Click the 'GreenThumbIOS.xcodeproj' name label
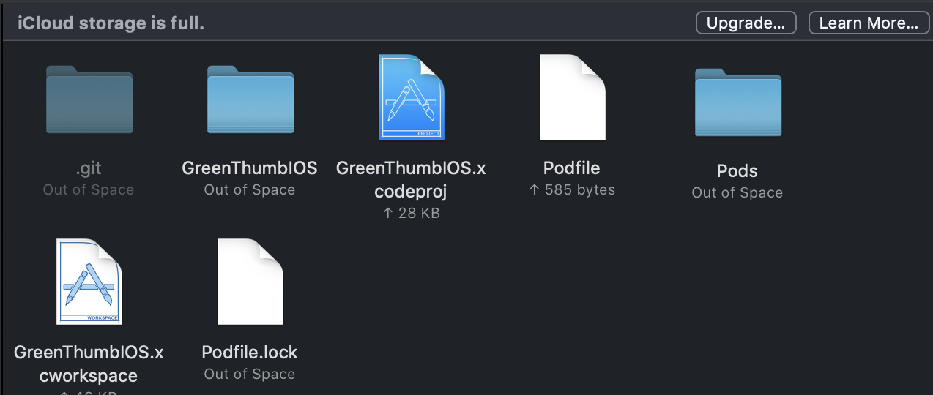The width and height of the screenshot is (933, 395). click(x=411, y=179)
